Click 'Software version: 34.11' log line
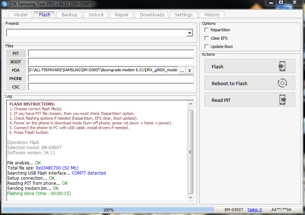Image resolution: width=305 pixels, height=215 pixels. (31, 153)
